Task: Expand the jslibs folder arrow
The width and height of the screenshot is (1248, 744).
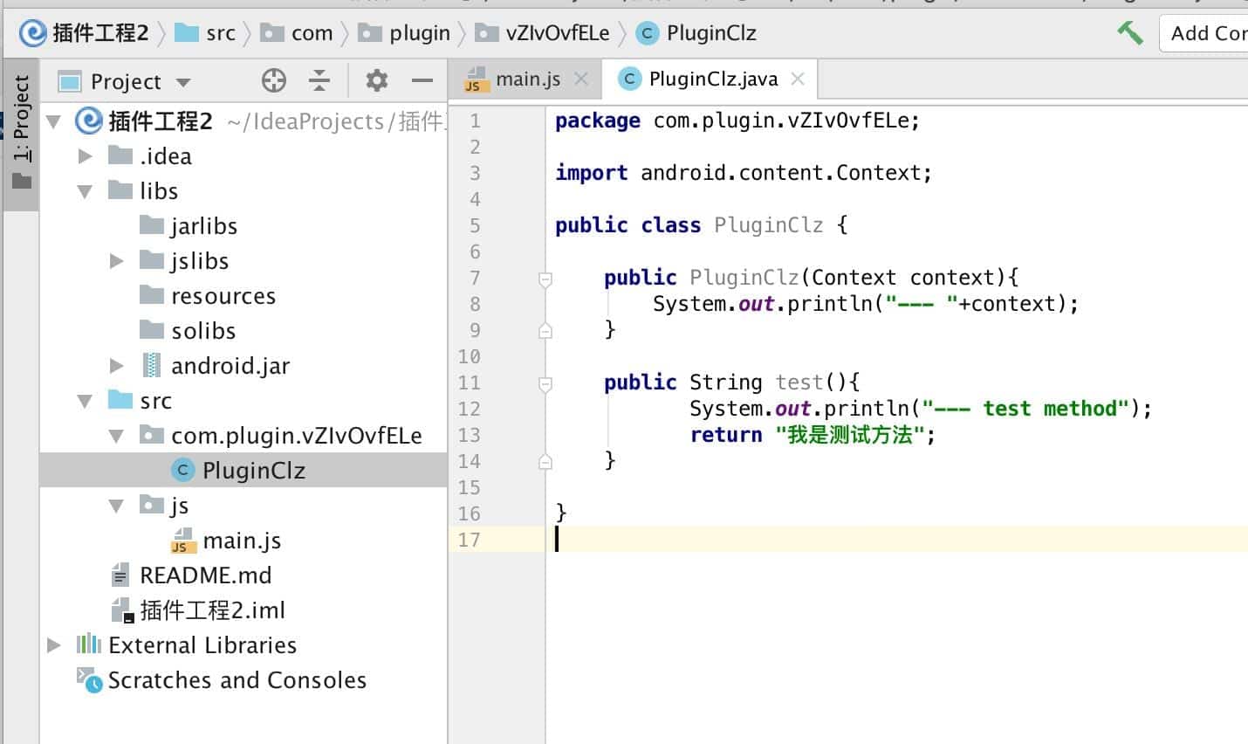Action: pos(117,261)
